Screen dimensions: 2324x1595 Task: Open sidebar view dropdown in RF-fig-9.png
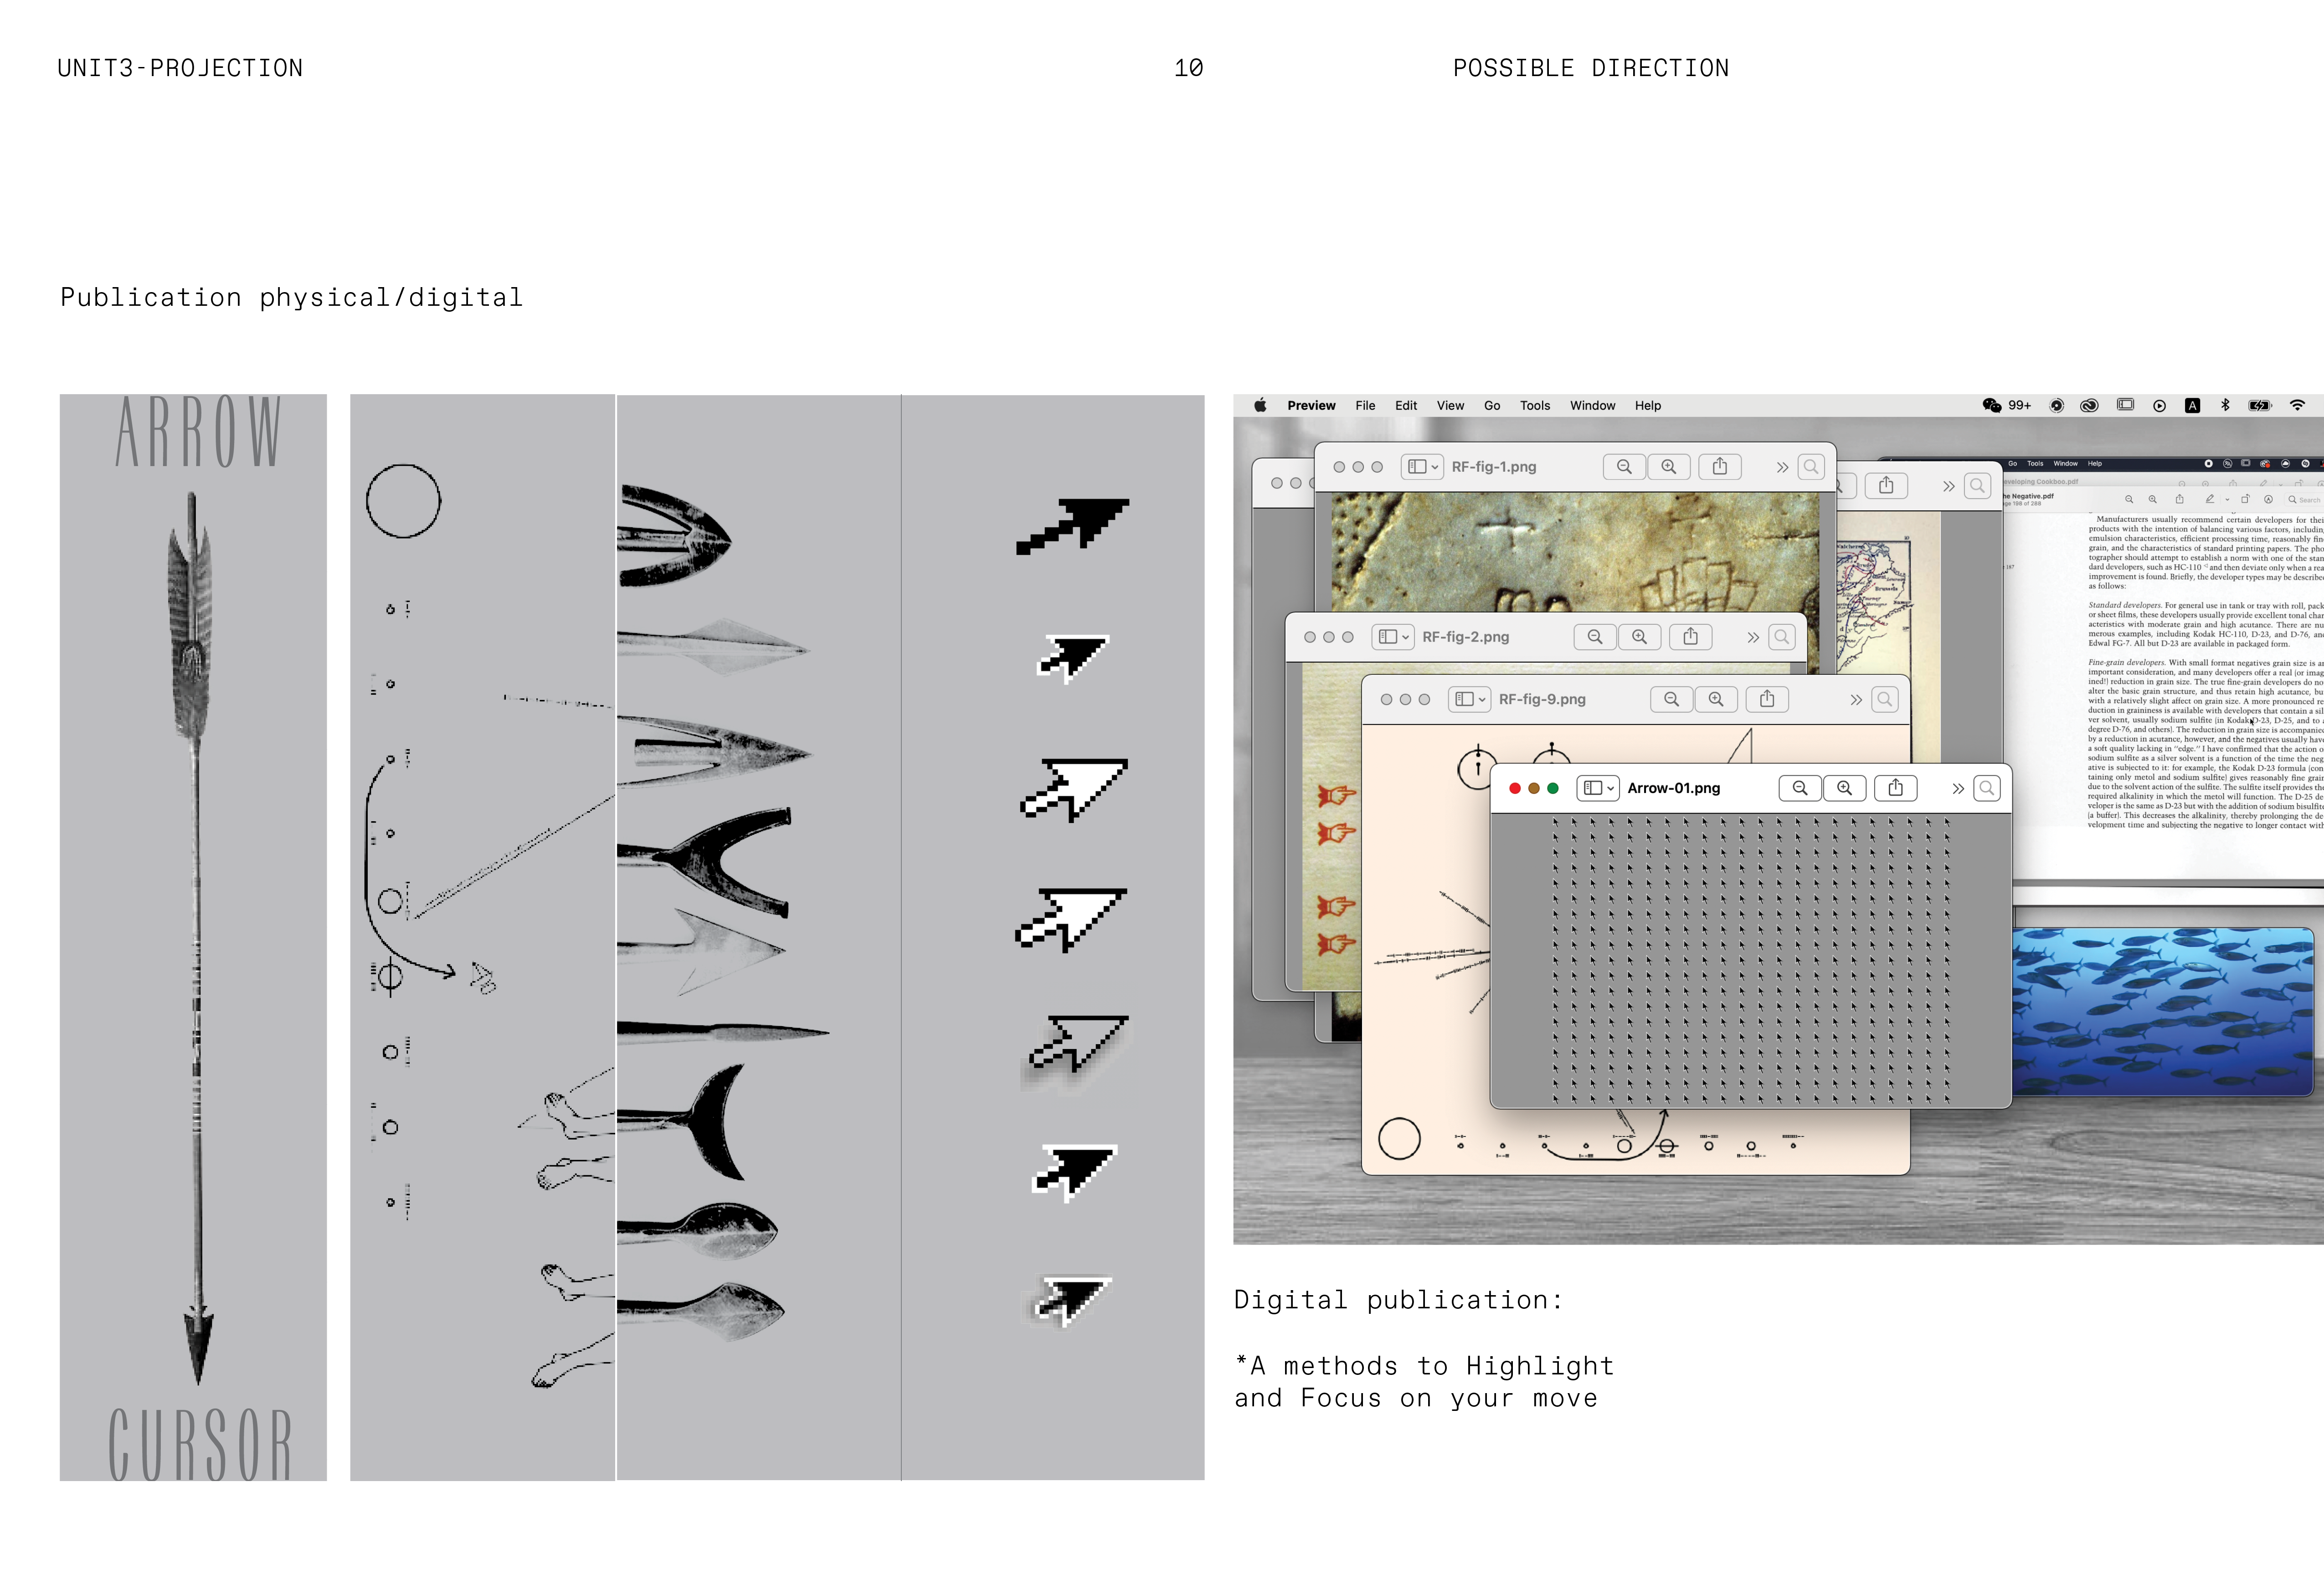pos(1469,699)
